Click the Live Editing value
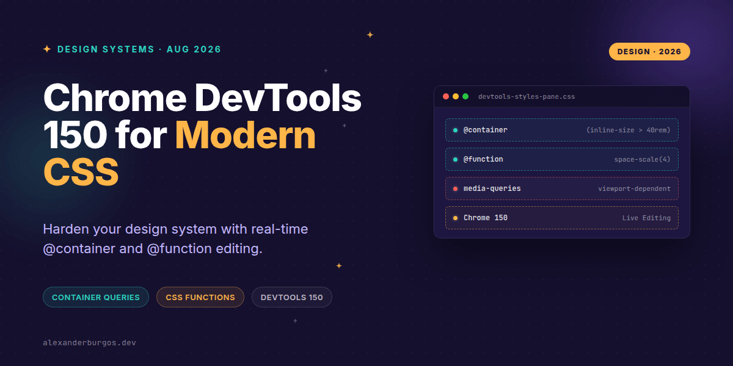This screenshot has height=366, width=733. (646, 218)
